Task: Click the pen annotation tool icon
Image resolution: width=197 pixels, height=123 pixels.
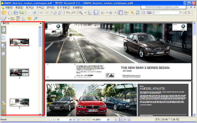Action: click(x=4, y=19)
